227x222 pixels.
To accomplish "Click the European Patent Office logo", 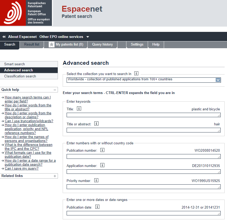I will coord(26,13).
